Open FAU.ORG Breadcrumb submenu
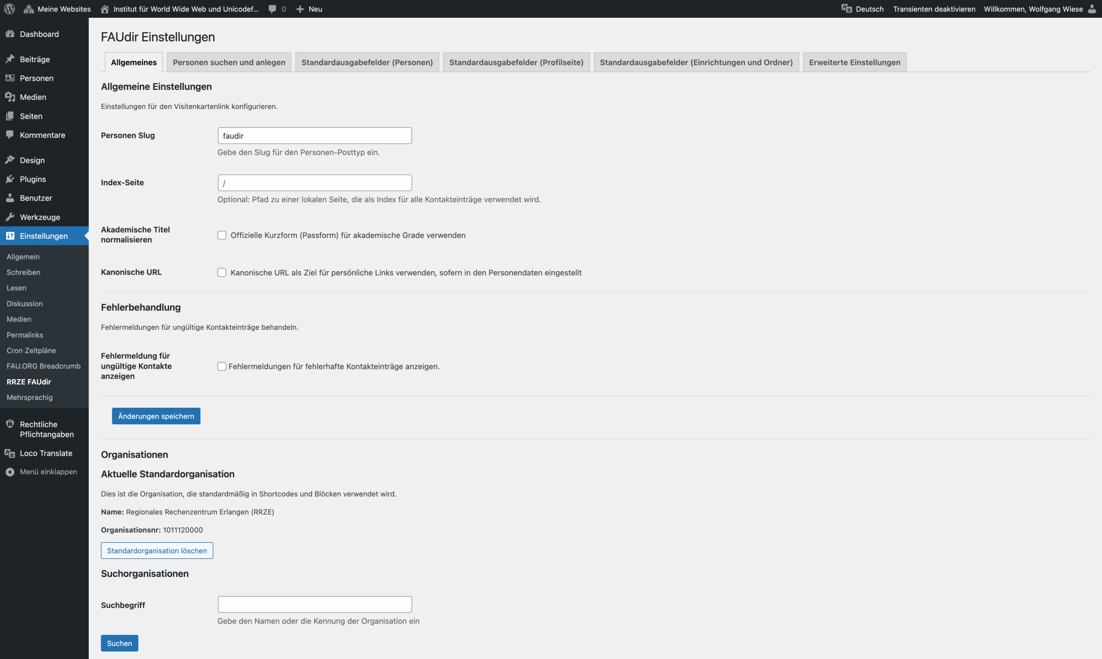 pyautogui.click(x=43, y=366)
